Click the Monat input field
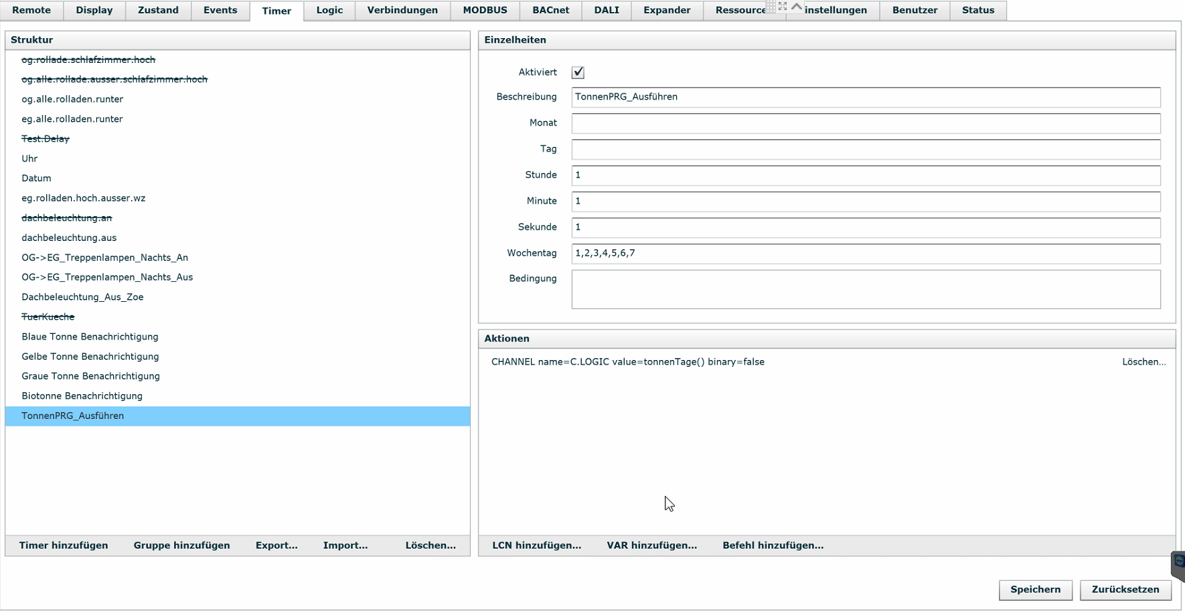The image size is (1185, 613). tap(865, 123)
